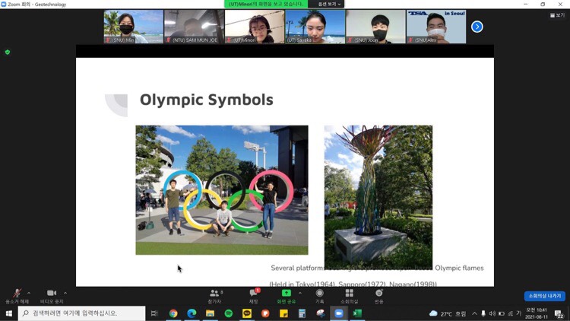Start recording with the 기록 button
Image resolution: width=570 pixels, height=321 pixels.
pos(319,296)
